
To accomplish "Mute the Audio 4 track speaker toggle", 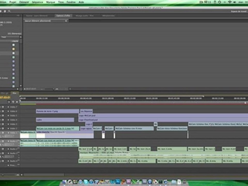I will tap(3, 161).
